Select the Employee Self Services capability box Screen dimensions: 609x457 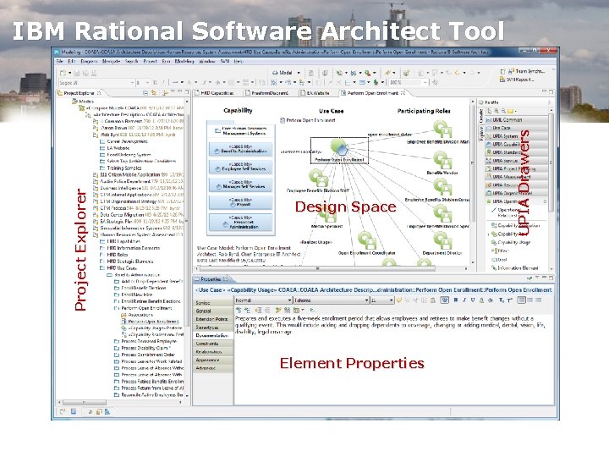pyautogui.click(x=240, y=167)
